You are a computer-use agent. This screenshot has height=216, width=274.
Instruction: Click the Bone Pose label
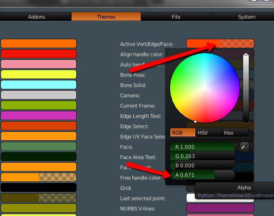(x=133, y=75)
